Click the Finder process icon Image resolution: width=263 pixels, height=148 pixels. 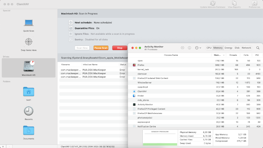[x=134, y=96]
